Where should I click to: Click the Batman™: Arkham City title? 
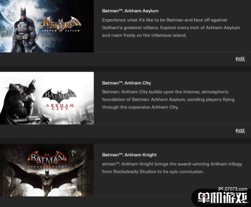[126, 83]
